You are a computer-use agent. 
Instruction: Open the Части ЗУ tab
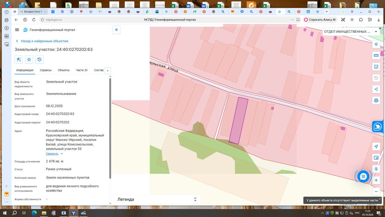point(82,70)
